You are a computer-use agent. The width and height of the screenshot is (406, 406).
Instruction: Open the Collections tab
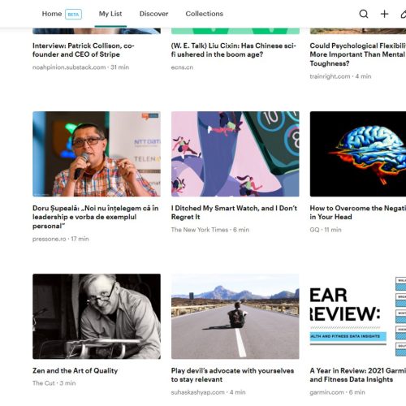tap(205, 14)
